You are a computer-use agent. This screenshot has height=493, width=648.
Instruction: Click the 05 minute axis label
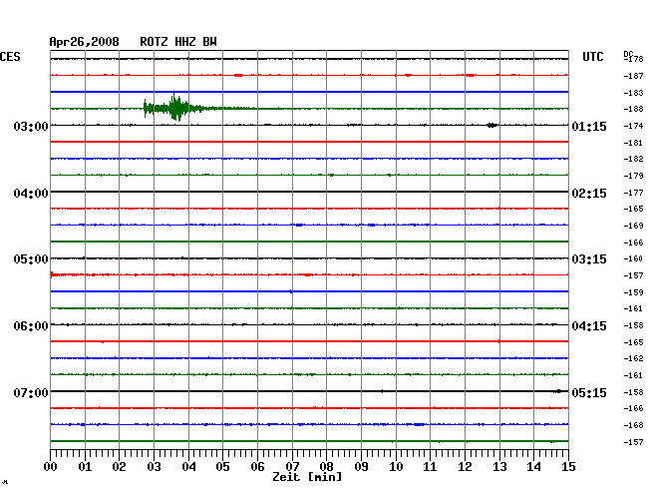pos(222,467)
